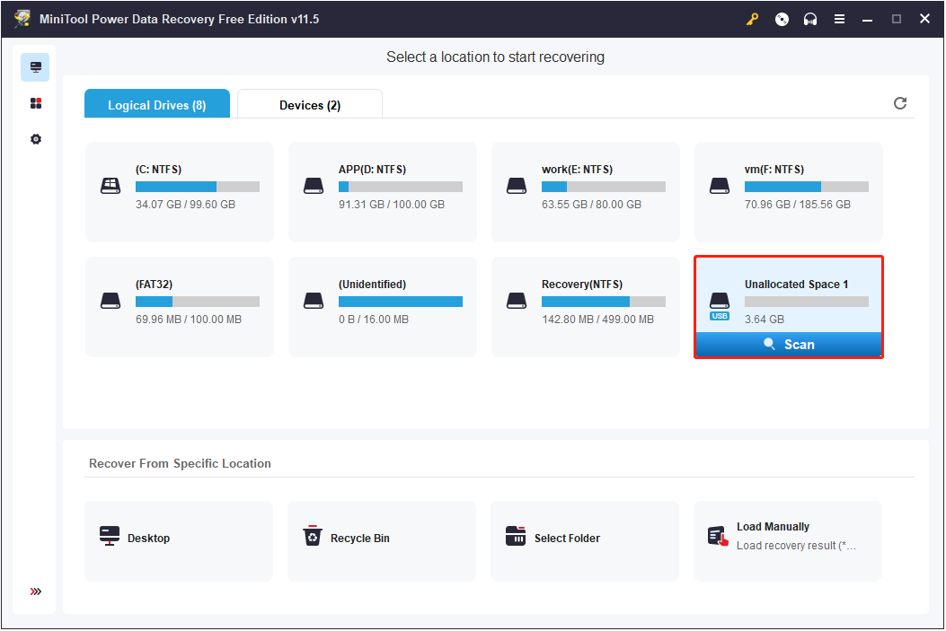Select the (FAT32) drive icon

tap(111, 300)
